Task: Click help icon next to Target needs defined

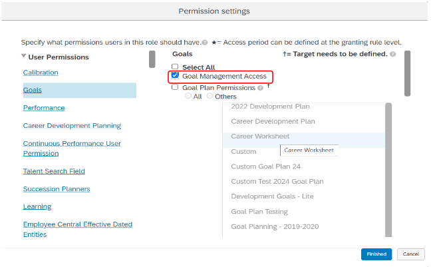Action: click(x=392, y=54)
